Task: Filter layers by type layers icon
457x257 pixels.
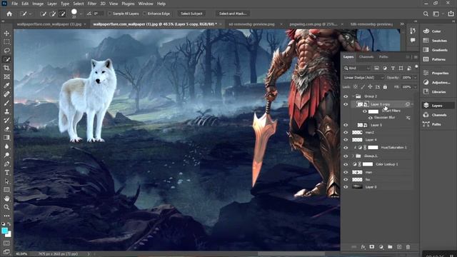Action: click(393, 69)
